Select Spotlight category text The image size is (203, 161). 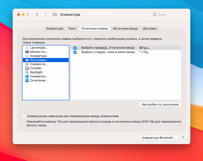(x=36, y=72)
